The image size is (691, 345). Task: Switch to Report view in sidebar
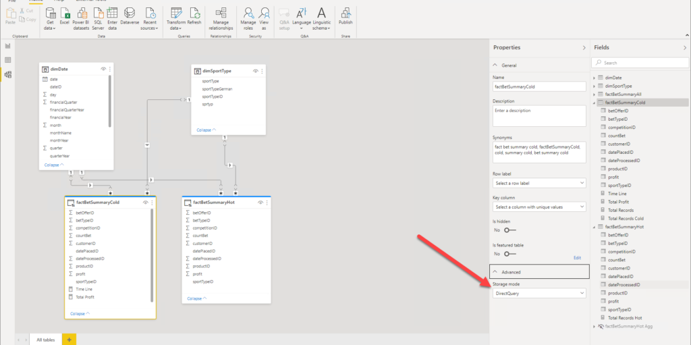coord(7,46)
